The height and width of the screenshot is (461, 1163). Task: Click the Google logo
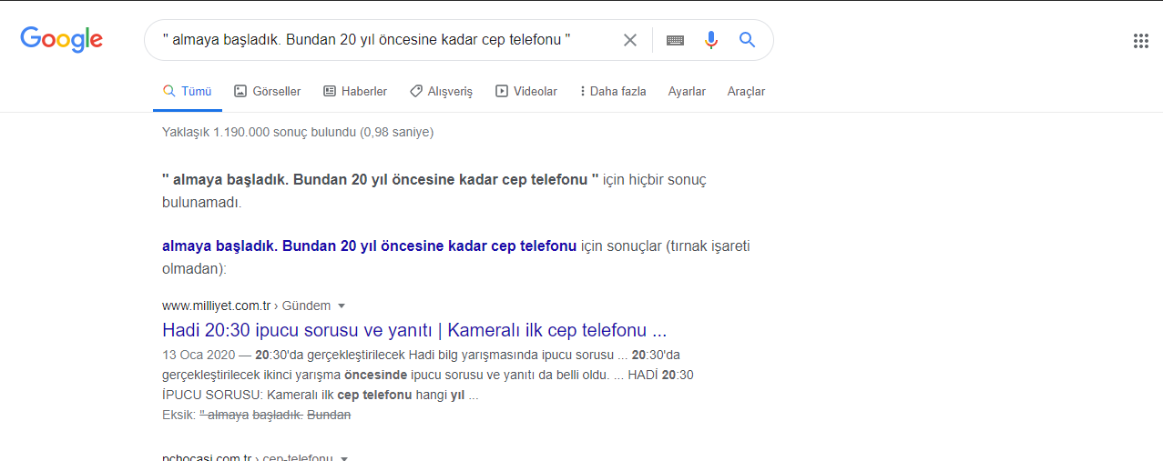point(62,39)
